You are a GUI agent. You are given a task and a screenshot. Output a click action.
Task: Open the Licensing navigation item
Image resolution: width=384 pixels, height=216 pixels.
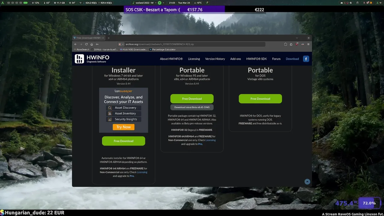click(194, 59)
